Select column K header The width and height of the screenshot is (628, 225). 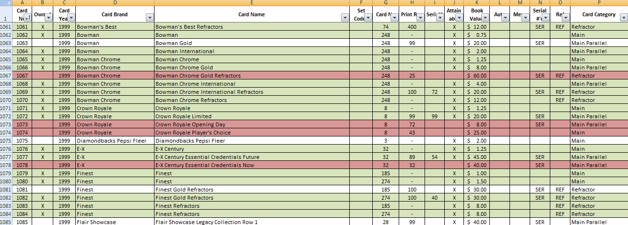pyautogui.click(x=476, y=3)
